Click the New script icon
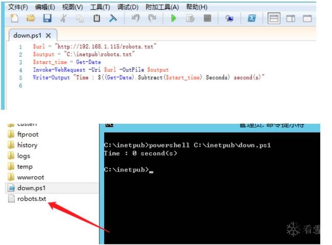Image resolution: width=332 pixels, height=245 pixels. click(14, 19)
